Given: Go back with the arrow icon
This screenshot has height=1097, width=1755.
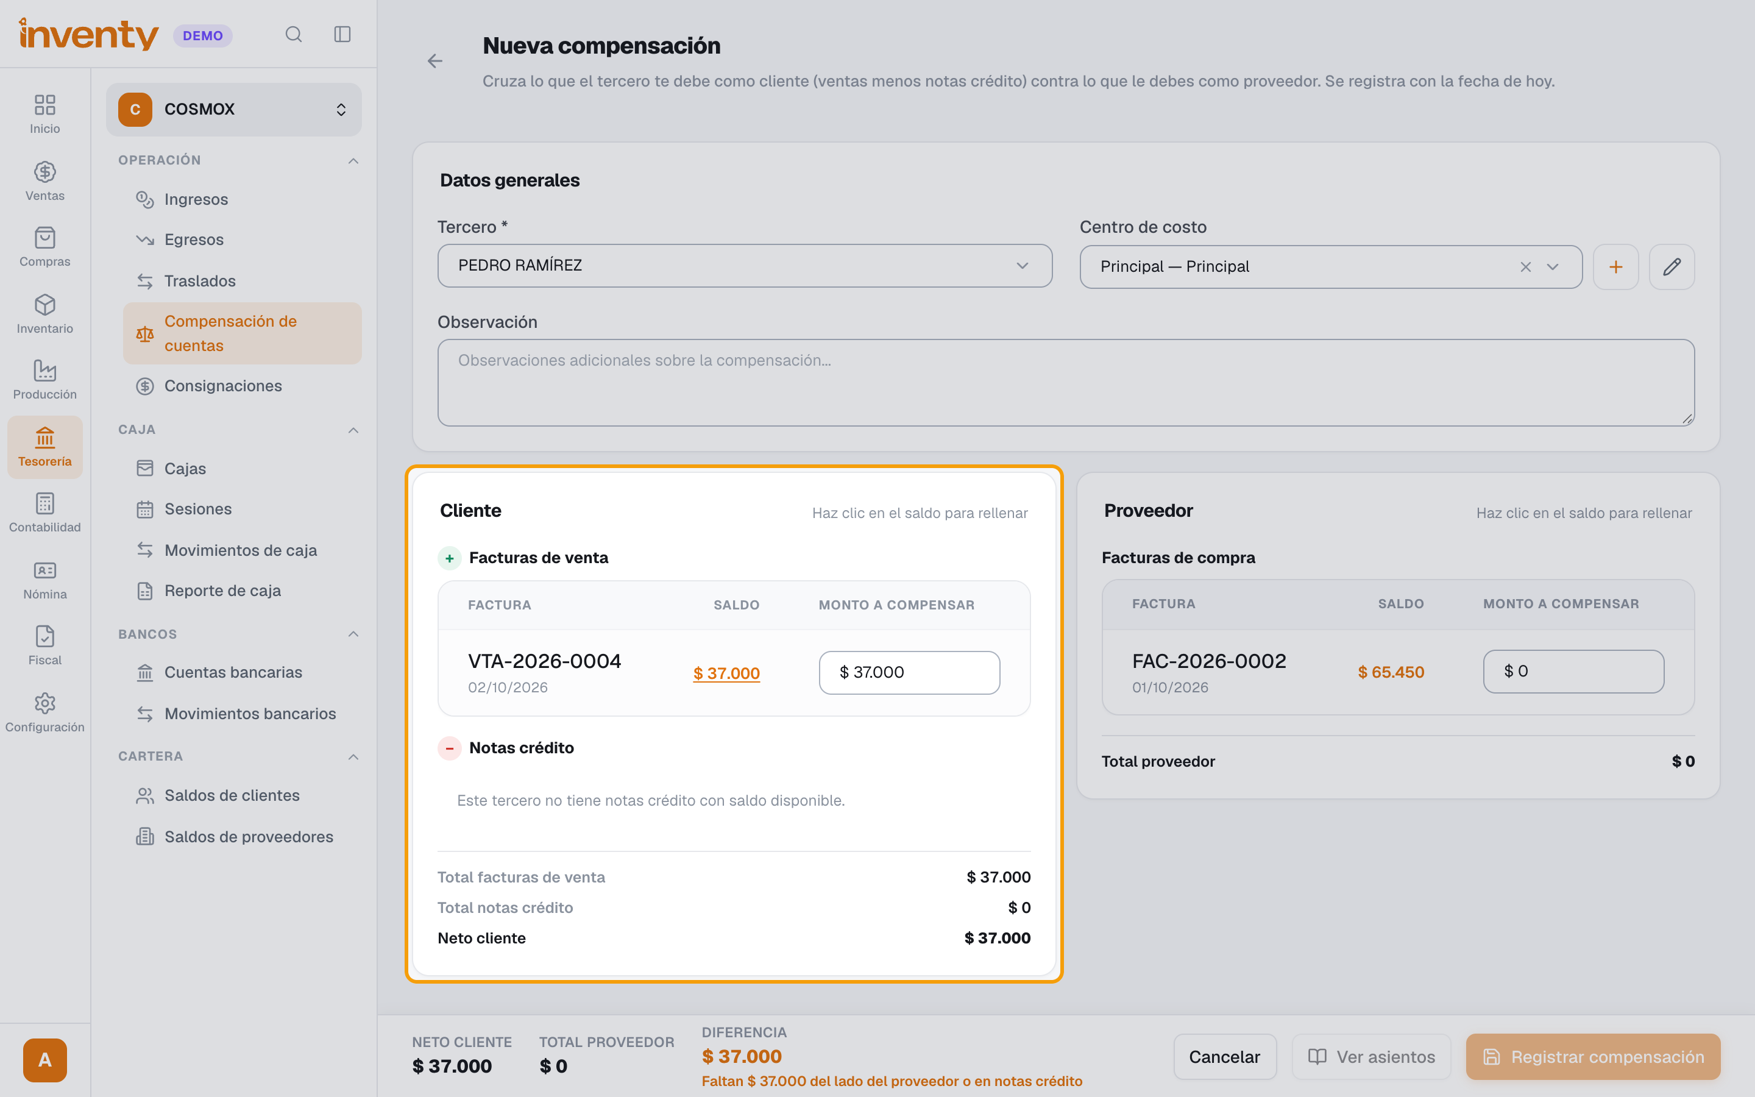Looking at the screenshot, I should coord(435,61).
